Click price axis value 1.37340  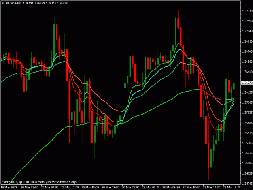point(247,11)
